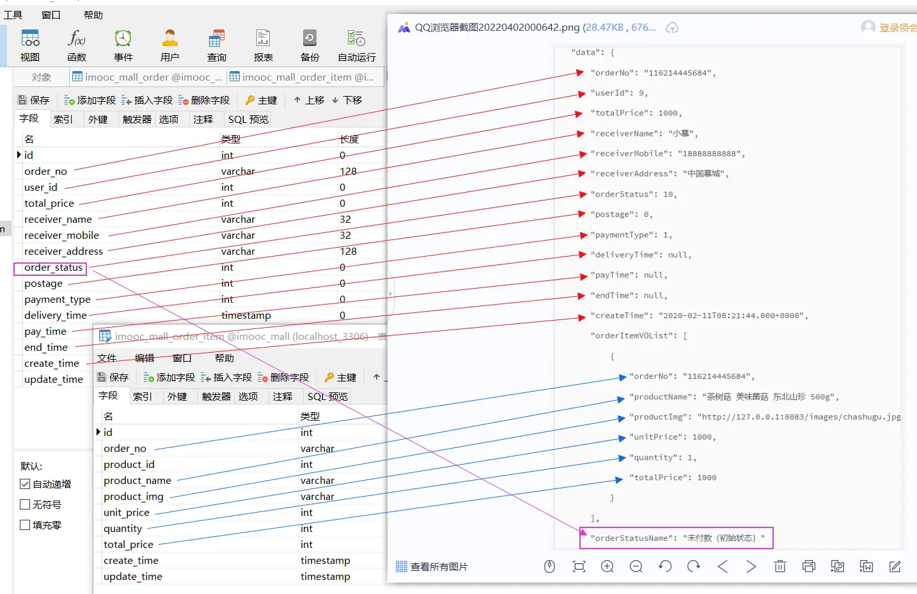917x594 pixels.
Task: Select the product_img field in order_item window
Action: tap(134, 496)
